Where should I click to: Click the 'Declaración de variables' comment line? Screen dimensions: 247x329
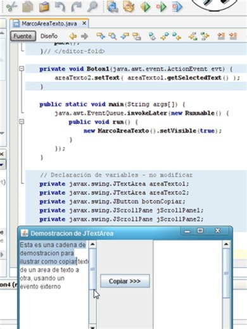117,175
